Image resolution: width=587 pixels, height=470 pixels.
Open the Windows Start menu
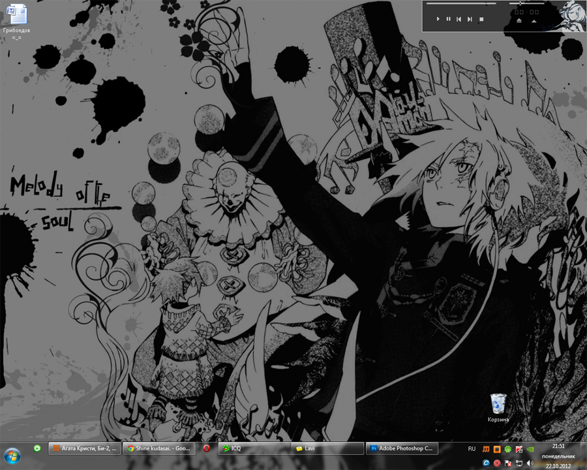(12, 456)
